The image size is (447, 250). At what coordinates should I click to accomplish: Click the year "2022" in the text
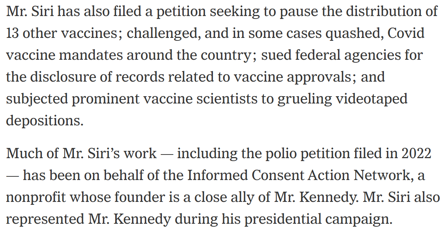tap(416, 154)
